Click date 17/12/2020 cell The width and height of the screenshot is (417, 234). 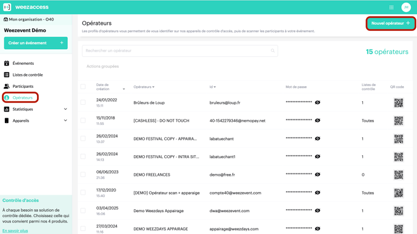[106, 190]
